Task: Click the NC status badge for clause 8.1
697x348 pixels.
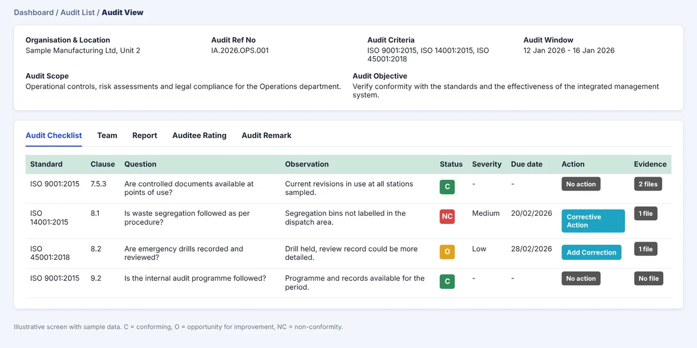Action: [447, 216]
